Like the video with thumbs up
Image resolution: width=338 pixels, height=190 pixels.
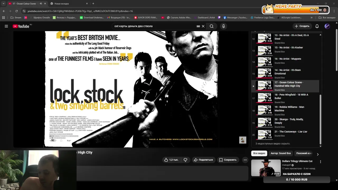[171, 160]
